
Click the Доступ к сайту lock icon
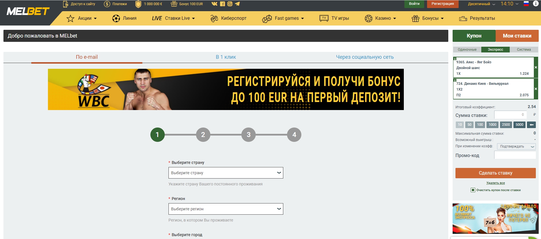[66, 4]
